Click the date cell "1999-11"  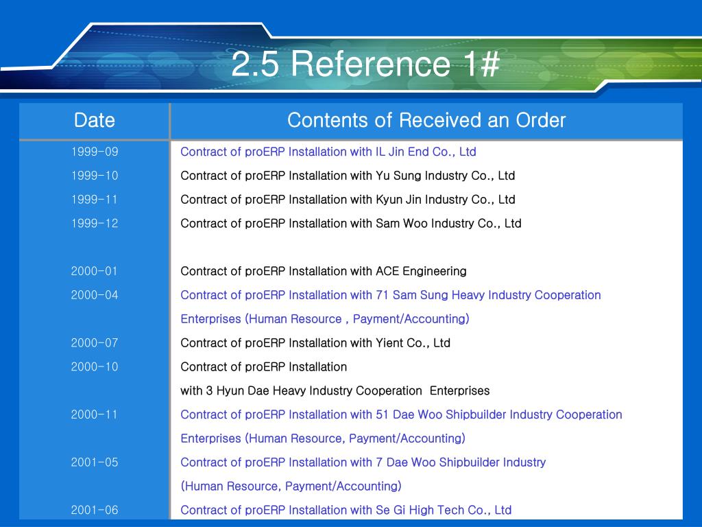click(x=95, y=200)
